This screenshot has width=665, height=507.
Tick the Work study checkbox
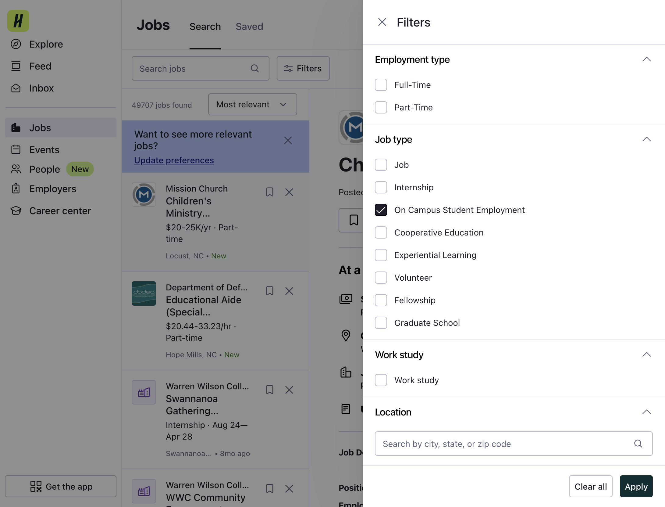tap(381, 380)
